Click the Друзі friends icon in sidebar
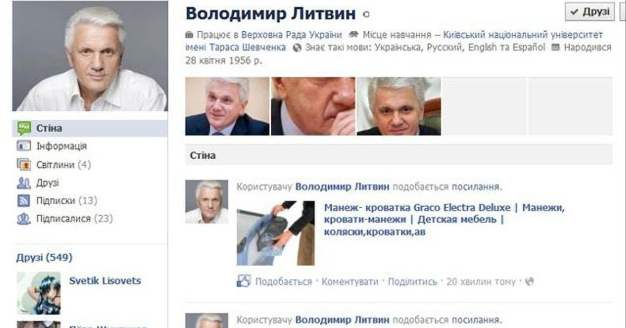Image resolution: width=626 pixels, height=328 pixels. click(x=24, y=183)
